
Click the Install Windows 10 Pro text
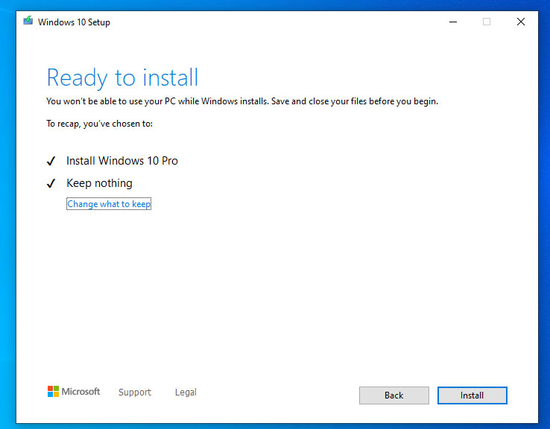point(122,161)
